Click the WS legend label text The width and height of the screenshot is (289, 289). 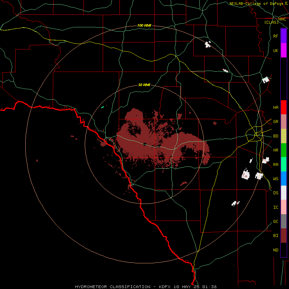pyautogui.click(x=276, y=179)
